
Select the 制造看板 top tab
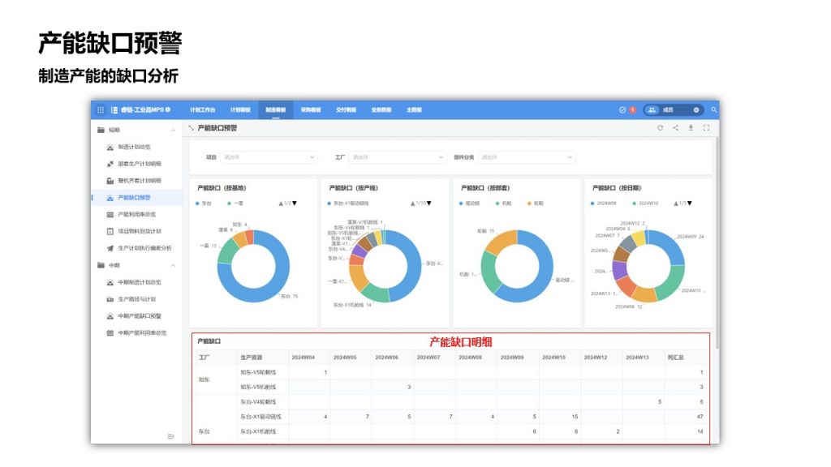point(276,110)
